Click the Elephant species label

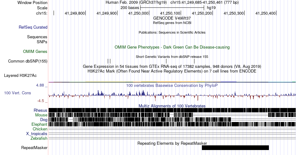click(40, 124)
